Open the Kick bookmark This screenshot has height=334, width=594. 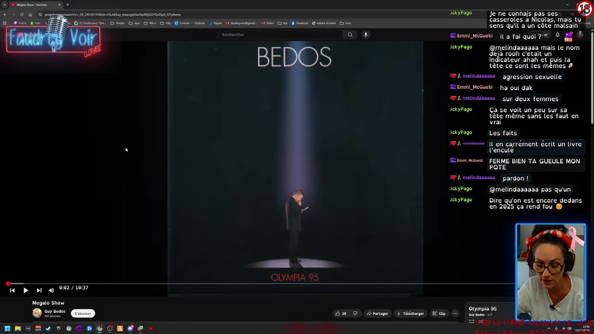tap(35, 23)
